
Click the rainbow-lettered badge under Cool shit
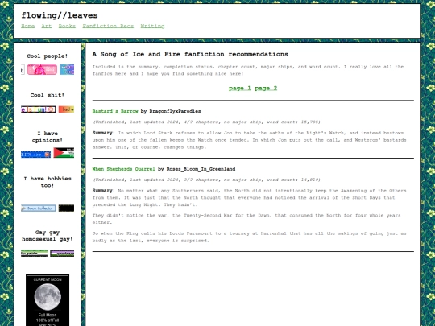[x=39, y=109]
